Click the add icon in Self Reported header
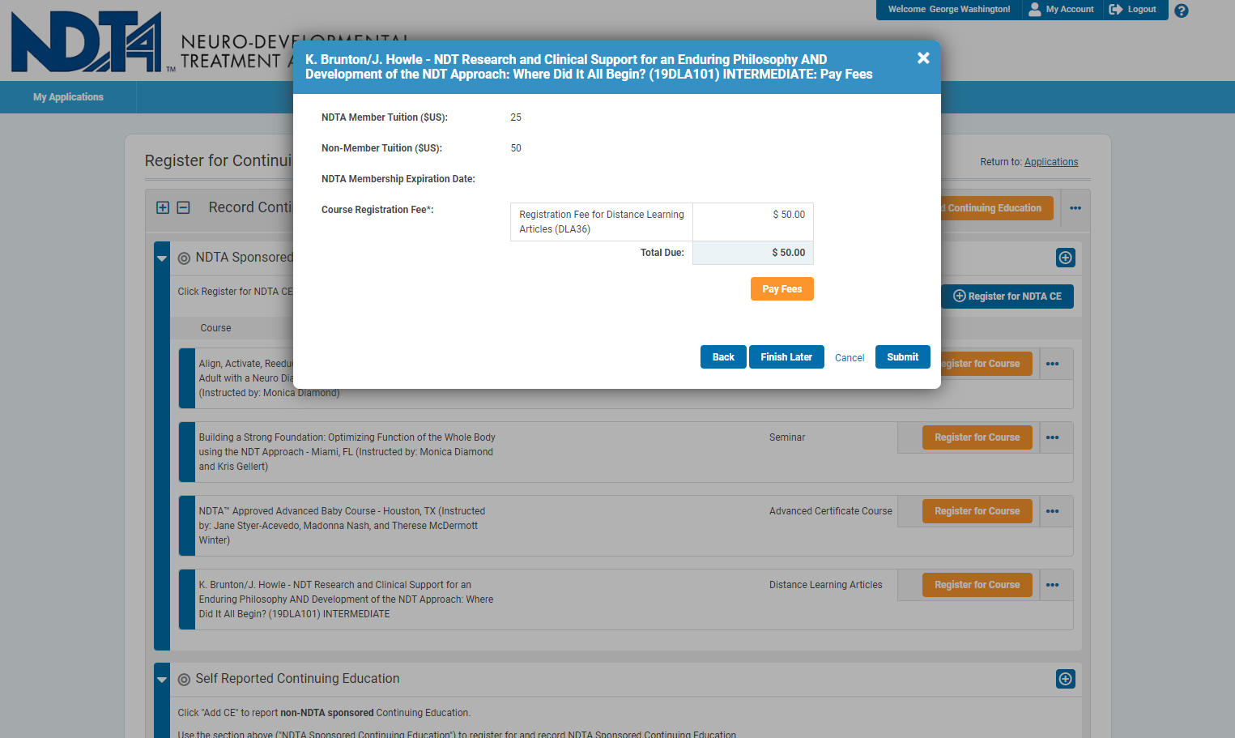1235x738 pixels. click(x=1066, y=679)
